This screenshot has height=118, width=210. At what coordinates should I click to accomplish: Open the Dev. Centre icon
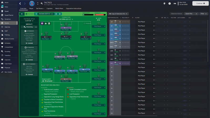tap(2, 72)
